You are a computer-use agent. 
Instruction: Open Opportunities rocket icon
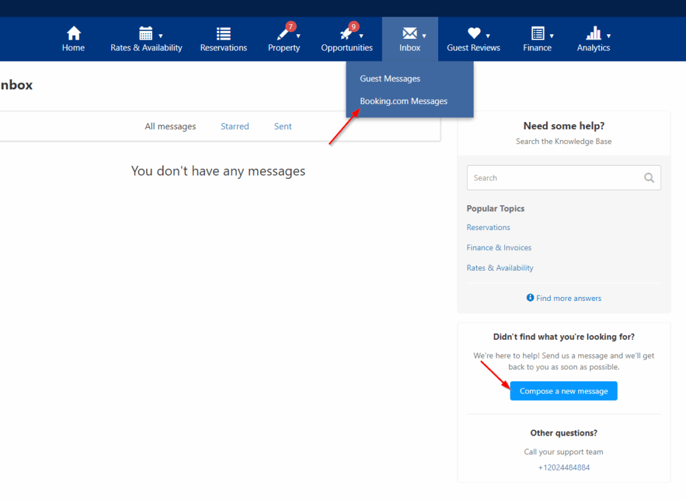click(x=346, y=34)
